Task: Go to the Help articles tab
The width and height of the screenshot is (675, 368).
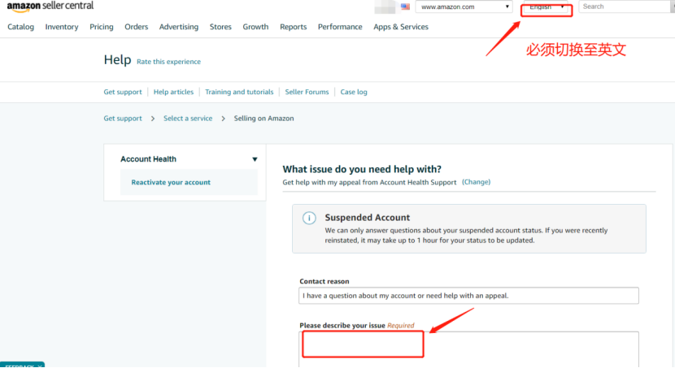Action: [173, 92]
